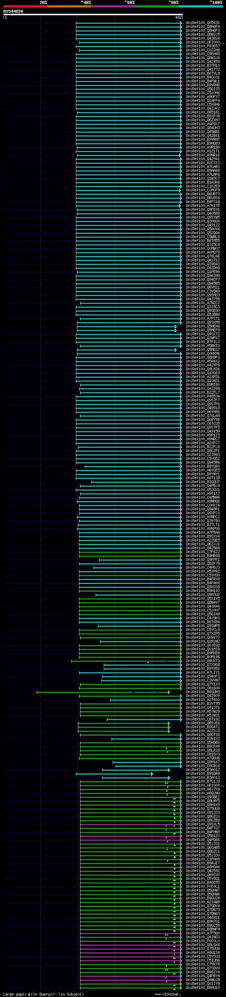226x997 pixels.
Task: Select the UniRef100_C1FHA5 row label
Action: pos(202,859)
